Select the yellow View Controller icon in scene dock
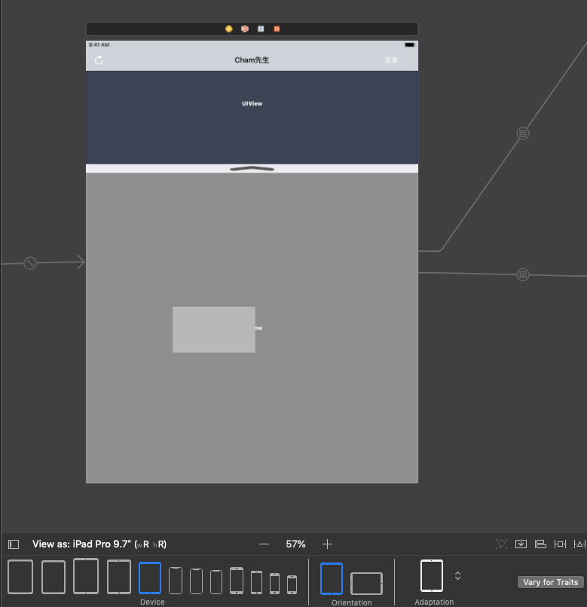The height and width of the screenshot is (607, 587). pos(228,29)
